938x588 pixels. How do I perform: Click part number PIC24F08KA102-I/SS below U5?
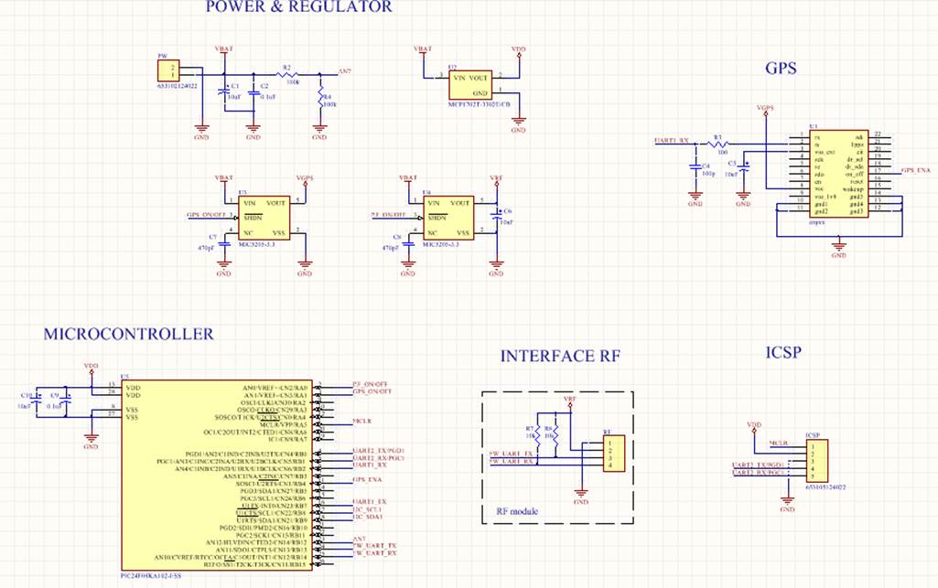[x=151, y=576]
